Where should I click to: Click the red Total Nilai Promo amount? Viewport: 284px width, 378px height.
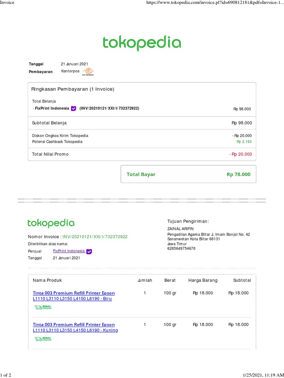(240, 154)
